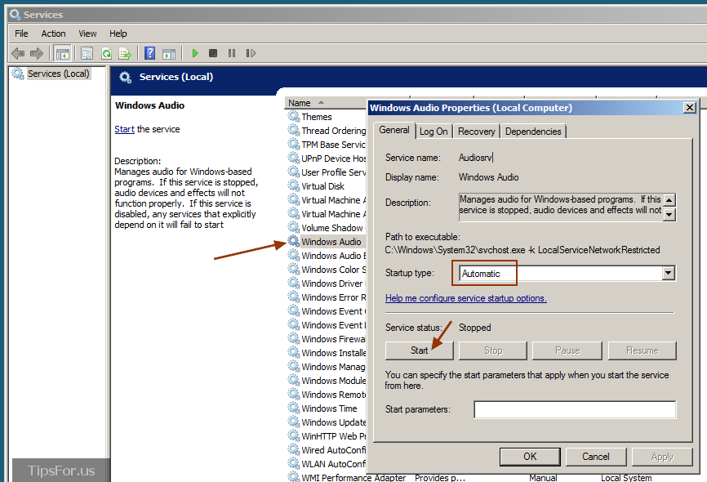Switch to the General tab
The height and width of the screenshot is (482, 707).
pyautogui.click(x=394, y=130)
